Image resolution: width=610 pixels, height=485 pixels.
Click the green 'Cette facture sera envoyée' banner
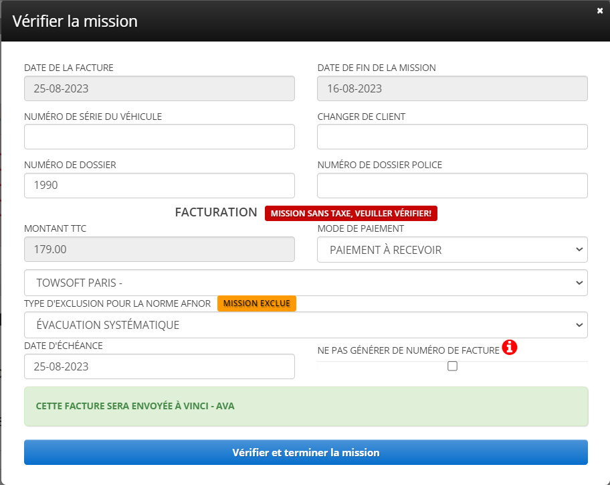(x=306, y=406)
